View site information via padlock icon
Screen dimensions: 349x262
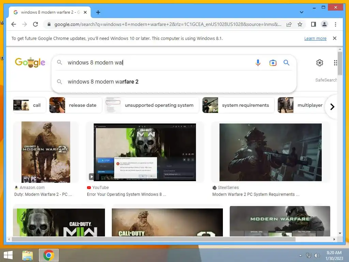pos(49,24)
